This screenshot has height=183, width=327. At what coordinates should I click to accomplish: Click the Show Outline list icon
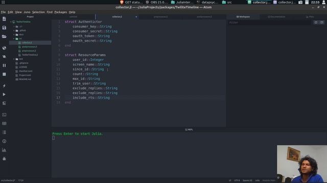(x=4, y=132)
